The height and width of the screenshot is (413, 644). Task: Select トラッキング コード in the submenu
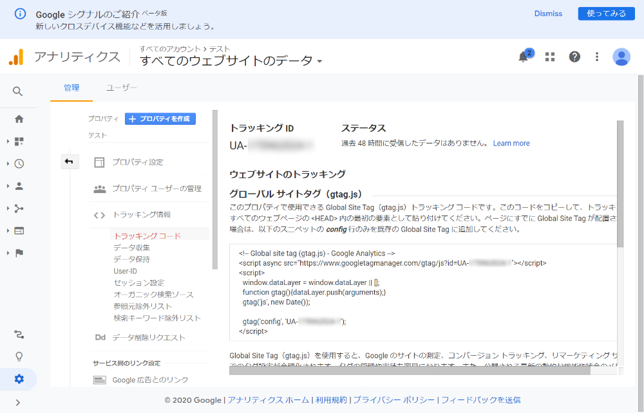[x=147, y=236]
